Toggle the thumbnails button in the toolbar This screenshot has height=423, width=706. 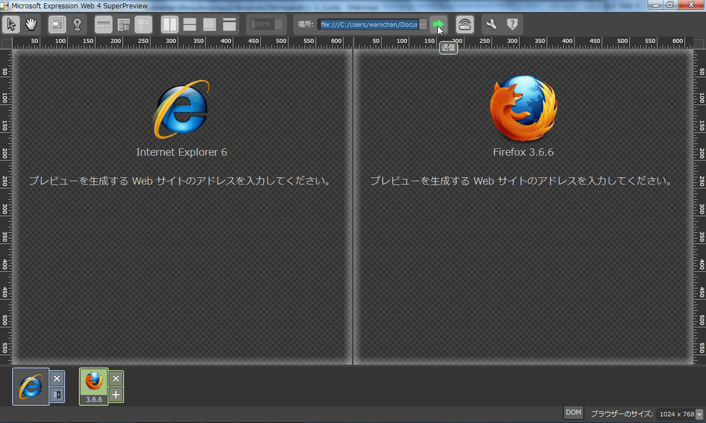124,25
